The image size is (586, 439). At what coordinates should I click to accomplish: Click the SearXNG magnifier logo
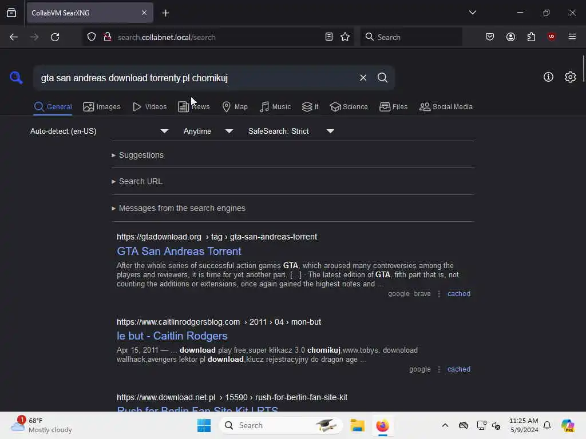[x=16, y=78]
